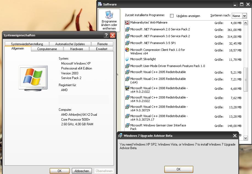Toggle the 'Updates anzeigen' checkbox

pyautogui.click(x=172, y=16)
